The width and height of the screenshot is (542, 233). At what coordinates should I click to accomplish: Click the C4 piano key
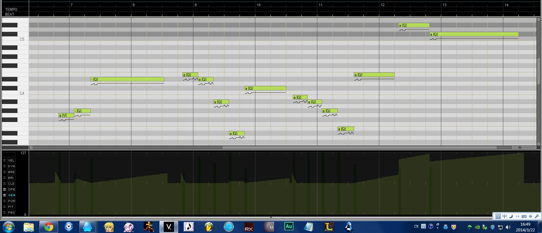click(x=15, y=93)
